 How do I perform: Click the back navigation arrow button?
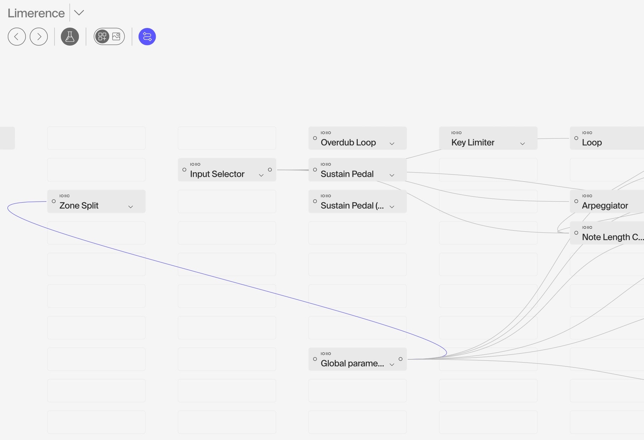pyautogui.click(x=17, y=36)
